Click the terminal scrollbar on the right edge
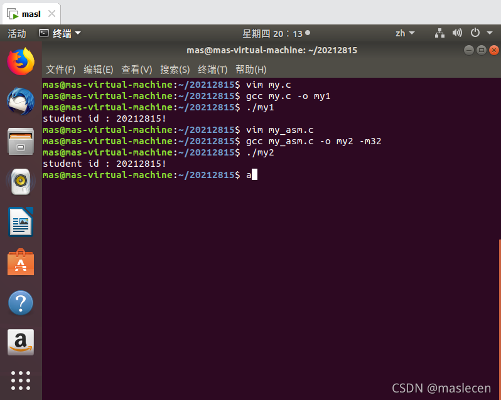Viewport: 501px width, 400px height. tap(500, 319)
